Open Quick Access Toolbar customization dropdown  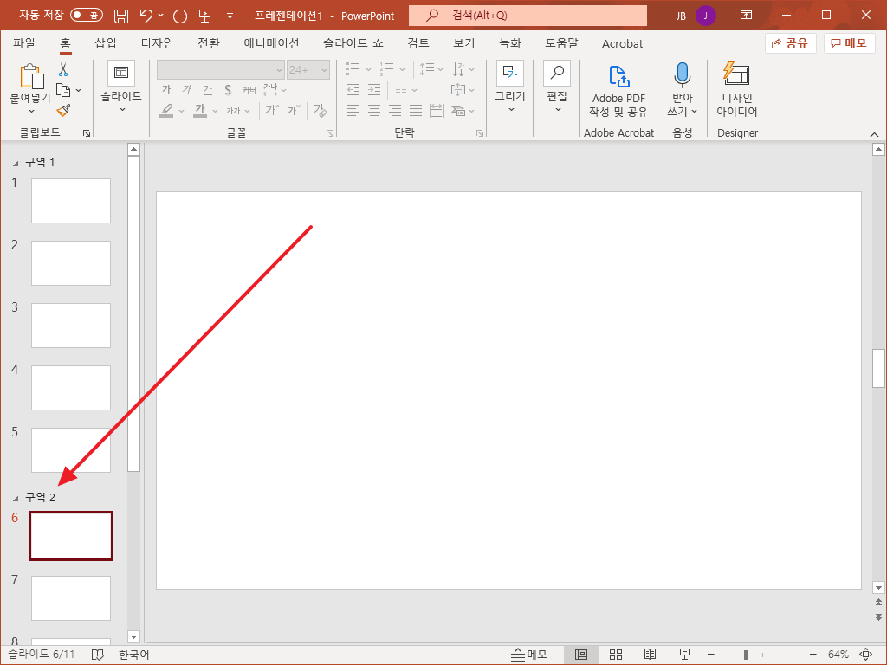230,16
